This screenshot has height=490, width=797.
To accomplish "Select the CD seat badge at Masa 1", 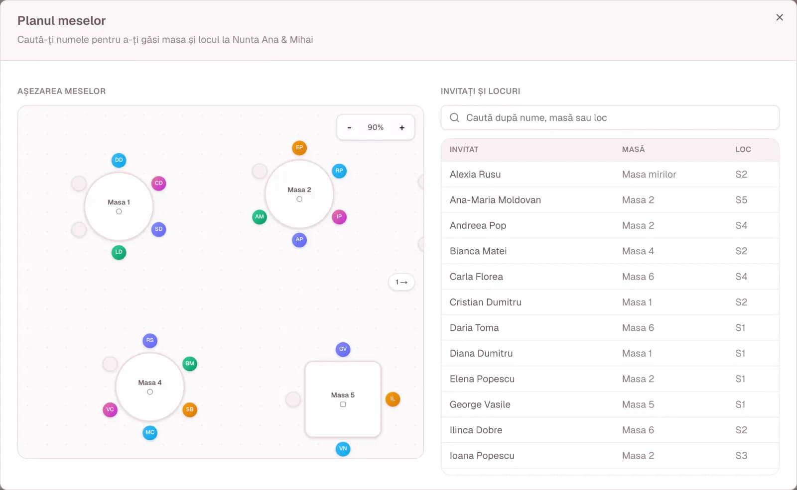I will pos(158,183).
